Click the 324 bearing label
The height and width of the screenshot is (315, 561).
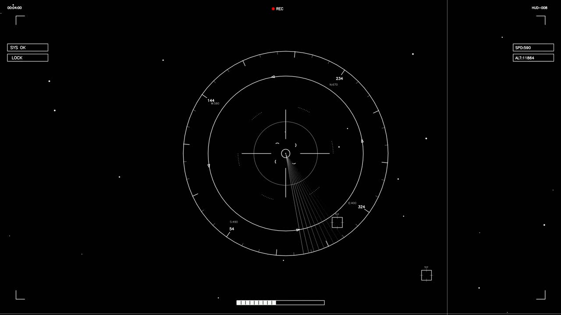(362, 207)
